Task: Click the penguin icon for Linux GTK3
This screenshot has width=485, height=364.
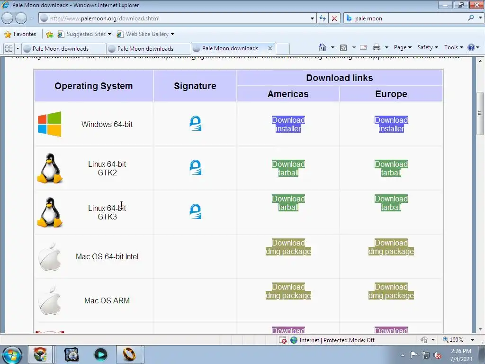Action: pyautogui.click(x=50, y=212)
